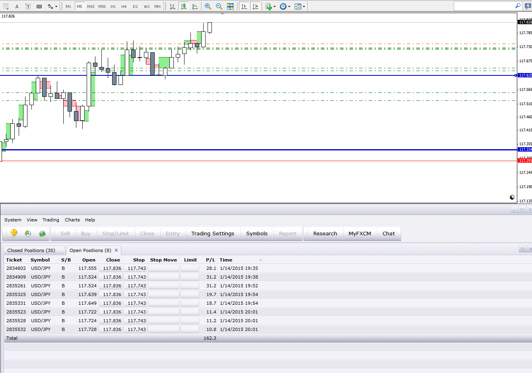Select the H1 timeframe
The width and height of the screenshot is (532, 373).
tap(113, 6)
